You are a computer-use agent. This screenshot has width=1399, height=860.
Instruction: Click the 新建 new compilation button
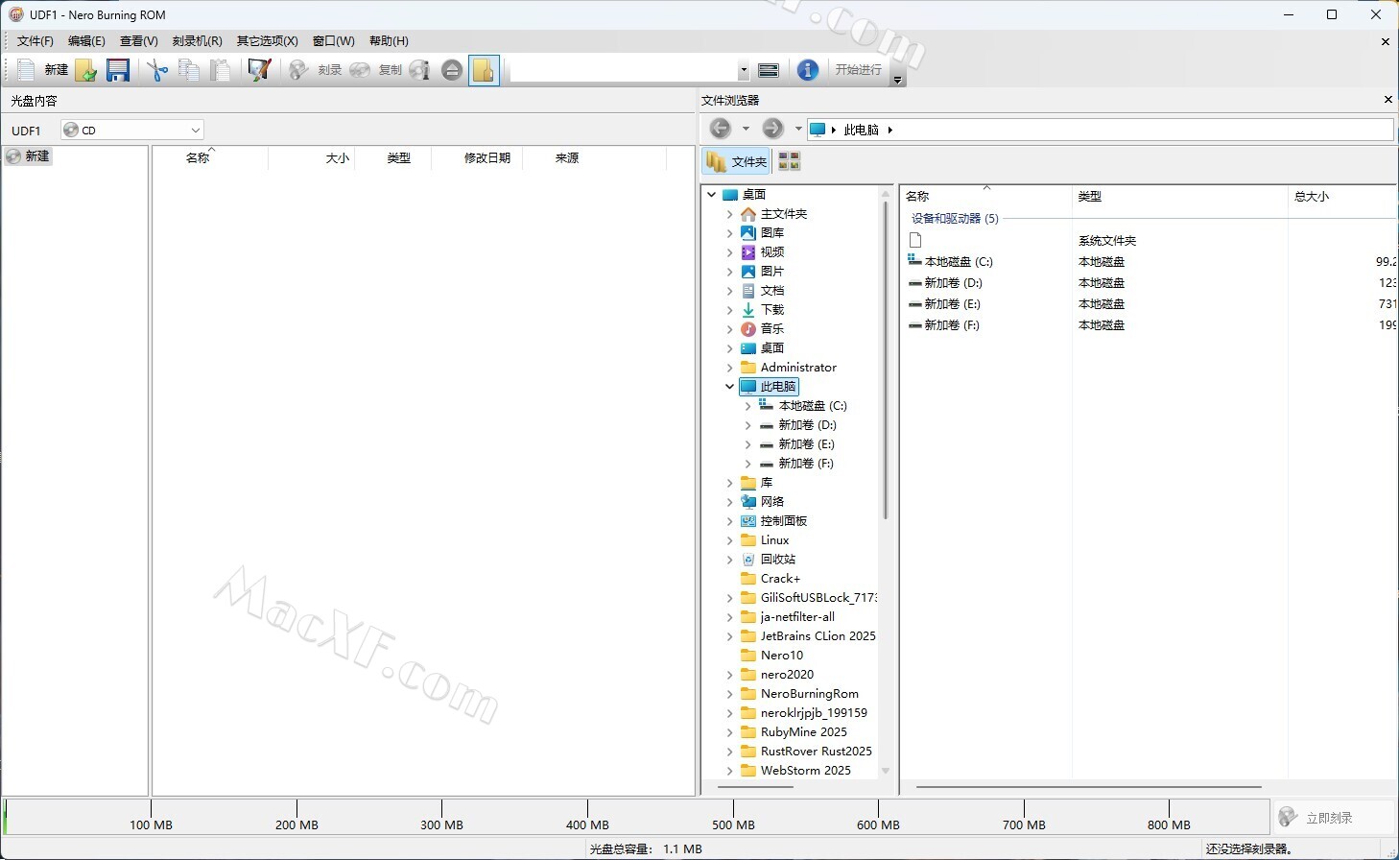tap(44, 70)
